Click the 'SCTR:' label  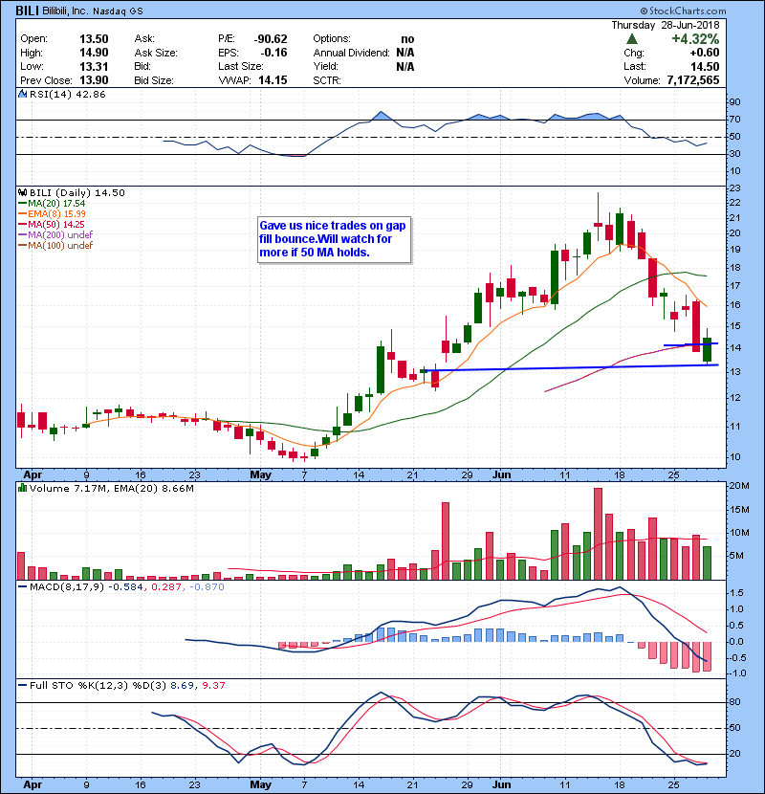pyautogui.click(x=327, y=80)
